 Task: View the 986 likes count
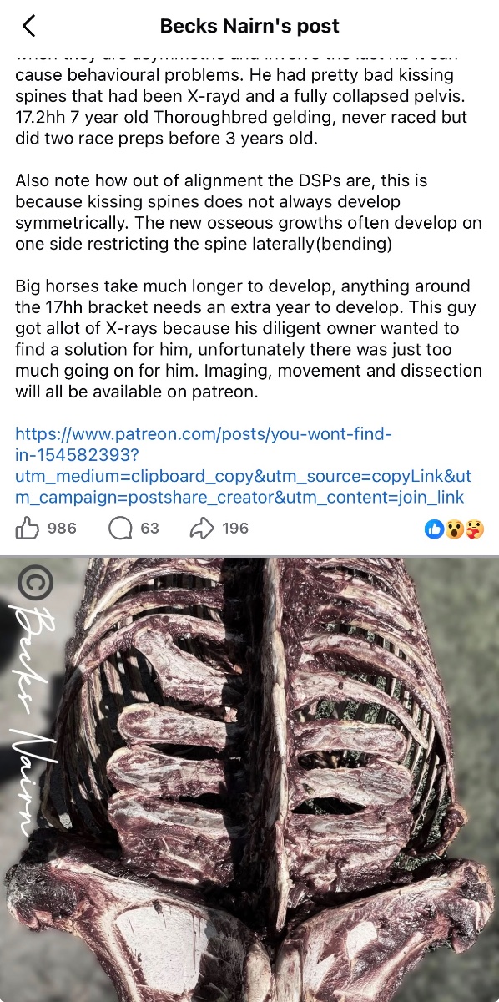click(62, 529)
